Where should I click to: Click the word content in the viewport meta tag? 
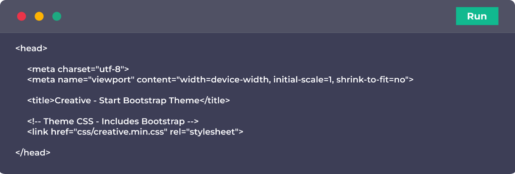(x=155, y=80)
